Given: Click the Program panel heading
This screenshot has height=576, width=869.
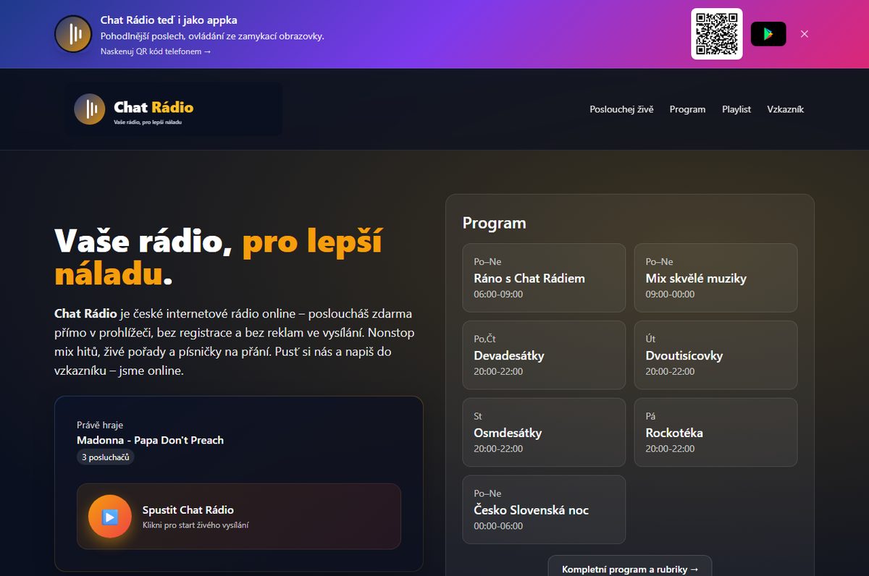Looking at the screenshot, I should (495, 223).
